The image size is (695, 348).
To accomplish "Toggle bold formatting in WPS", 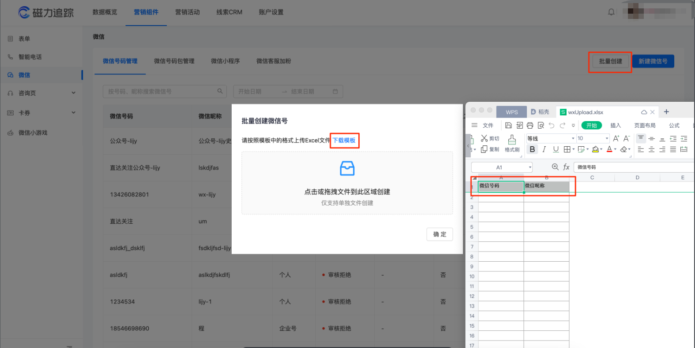I will pyautogui.click(x=533, y=149).
